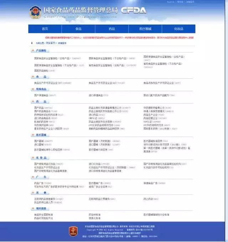
Task: Open the 进口保健食品 link
Action: click(98, 95)
